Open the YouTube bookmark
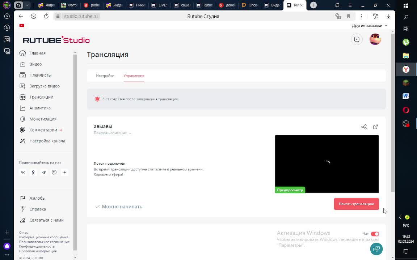 22,26
